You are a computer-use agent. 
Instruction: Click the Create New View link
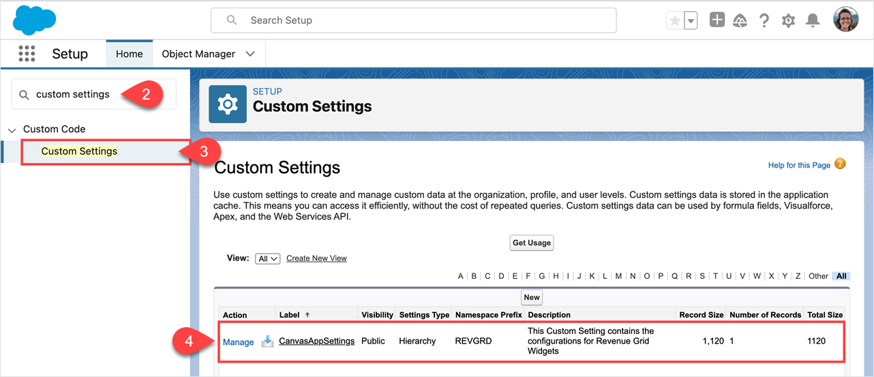(316, 258)
